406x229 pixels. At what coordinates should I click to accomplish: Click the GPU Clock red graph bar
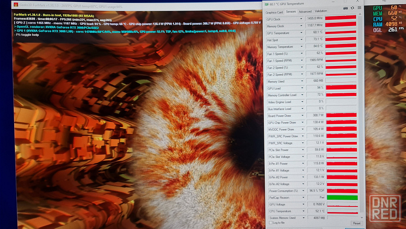pyautogui.click(x=341, y=17)
